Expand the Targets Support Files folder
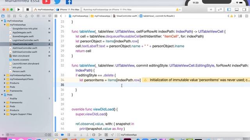Viewport: 250px width, 140px height. [x=5, y=114]
